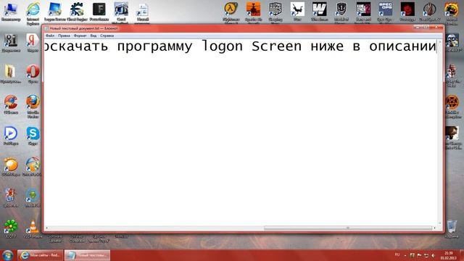
Task: Select the yellow folder desktop icon
Action: (x=10, y=74)
